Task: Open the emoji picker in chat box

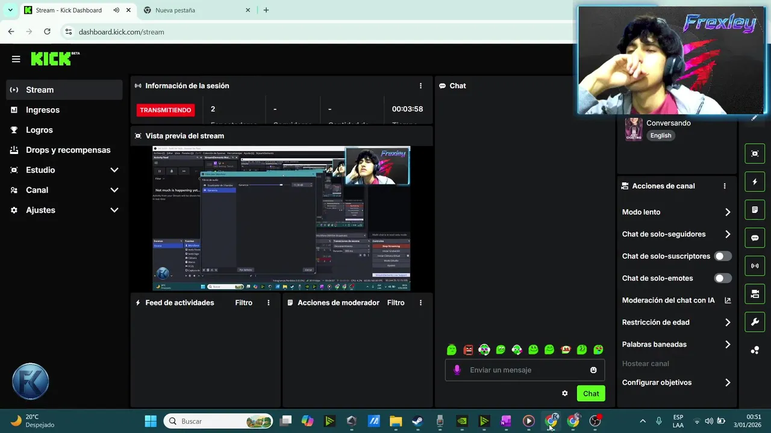Action: point(593,370)
